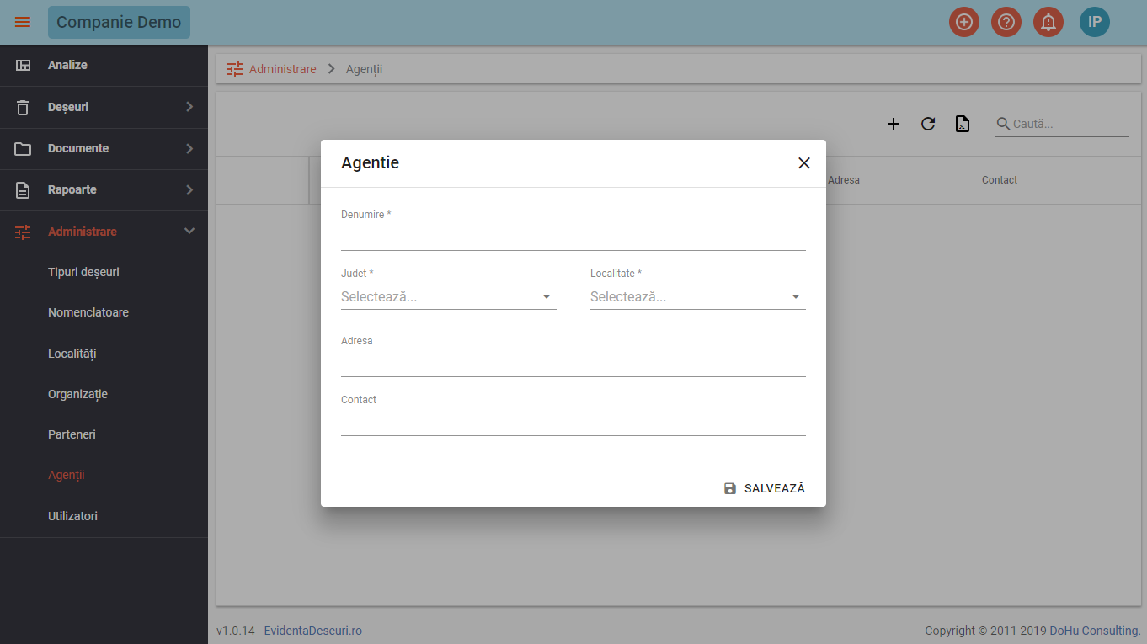Click the Agentie dialog title
Viewport: 1147px width, 644px height.
tap(370, 163)
